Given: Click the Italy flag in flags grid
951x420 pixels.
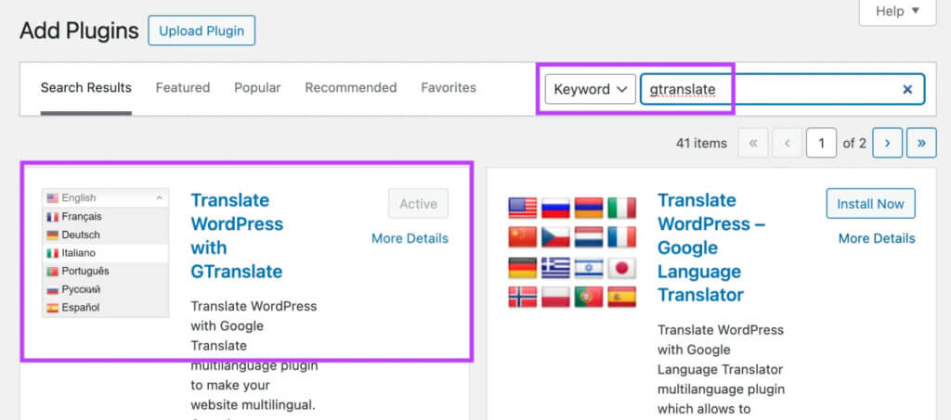Looking at the screenshot, I should pyautogui.click(x=621, y=208).
